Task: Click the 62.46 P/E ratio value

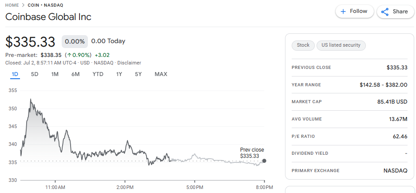Action: tap(400, 137)
